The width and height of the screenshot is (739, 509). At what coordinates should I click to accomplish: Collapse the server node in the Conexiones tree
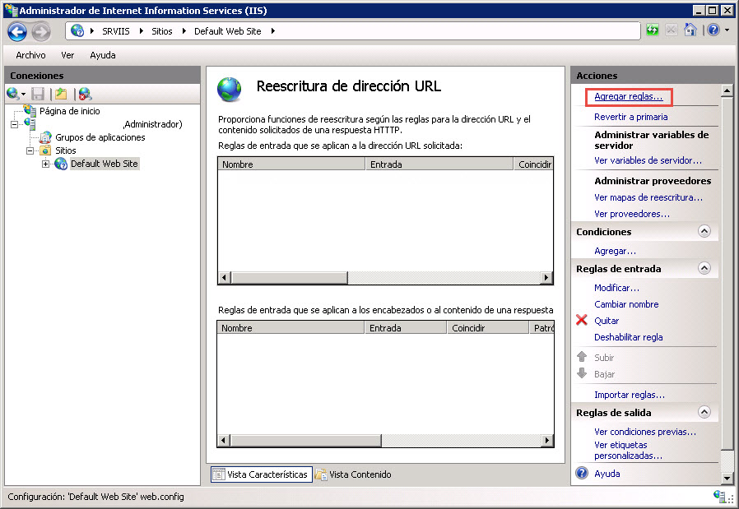click(x=15, y=124)
